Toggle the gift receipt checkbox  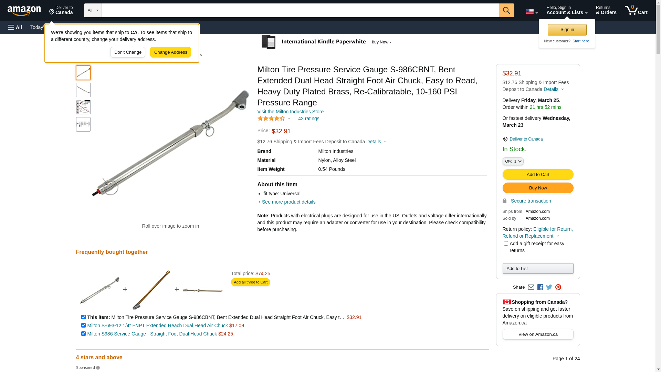pos(506,244)
